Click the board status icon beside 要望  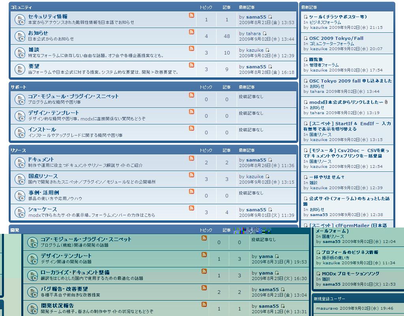pyautogui.click(x=20, y=69)
